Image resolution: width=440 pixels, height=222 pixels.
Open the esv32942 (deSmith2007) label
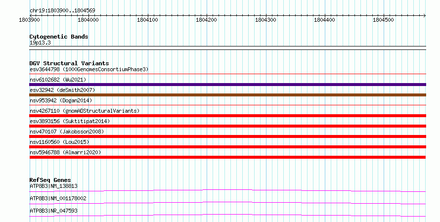pos(62,90)
